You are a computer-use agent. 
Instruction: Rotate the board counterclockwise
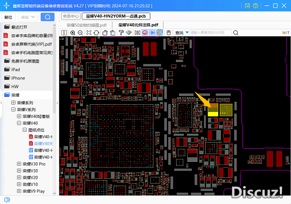click(x=105, y=33)
